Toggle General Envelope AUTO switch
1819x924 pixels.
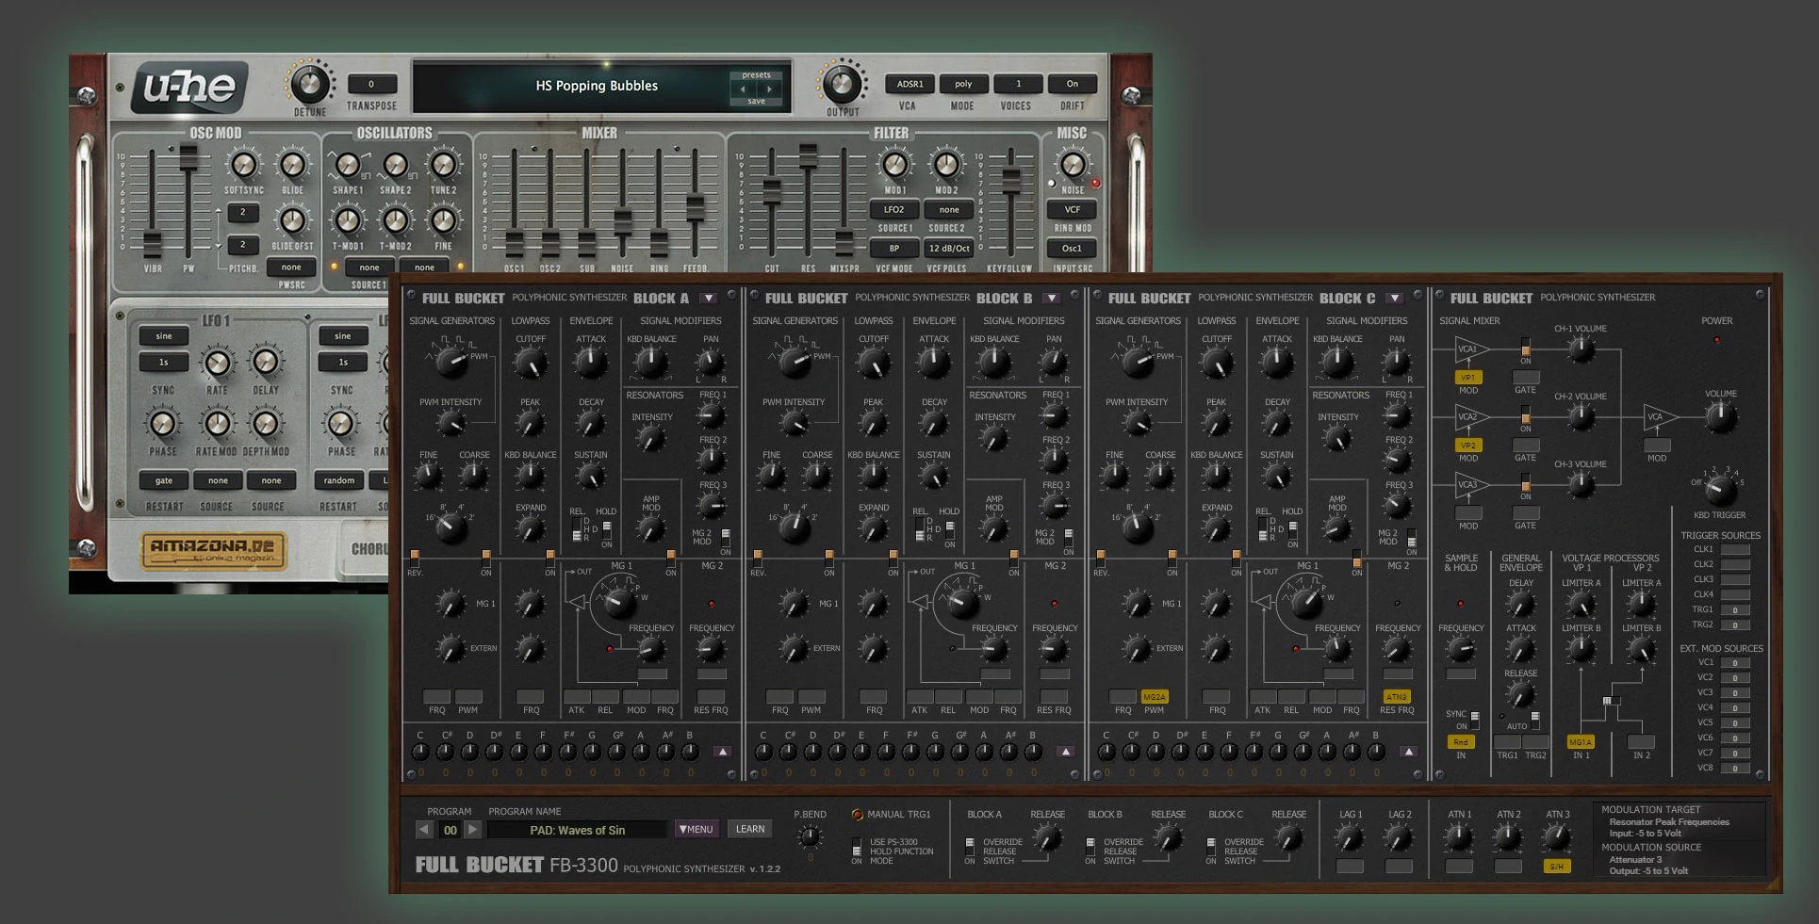pos(1535,719)
